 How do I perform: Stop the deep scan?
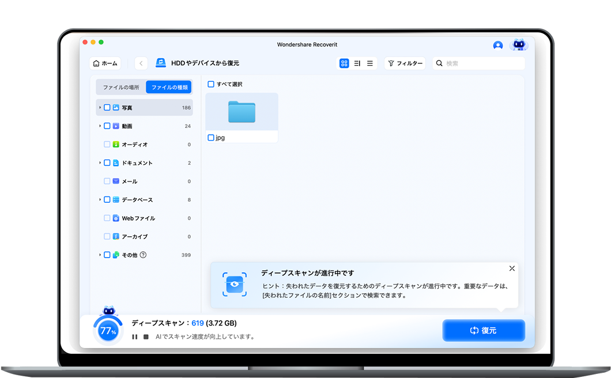point(146,337)
